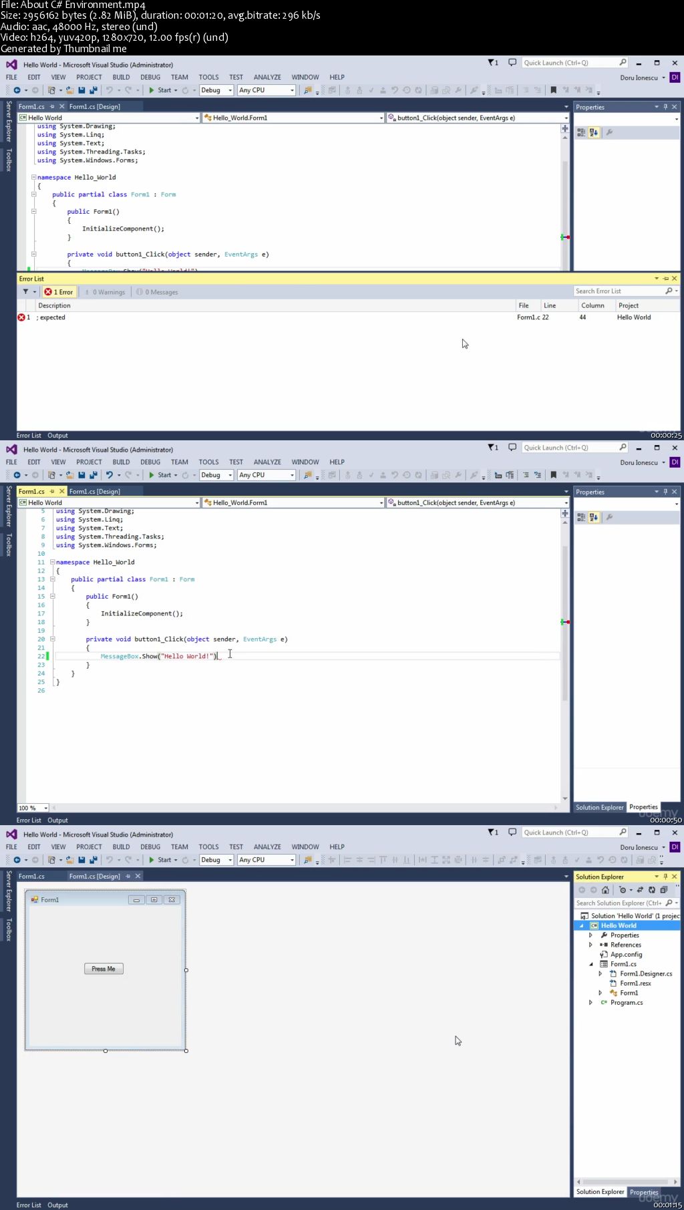The image size is (684, 1210).
Task: Open the Error List window position dropdown
Action: 657,279
